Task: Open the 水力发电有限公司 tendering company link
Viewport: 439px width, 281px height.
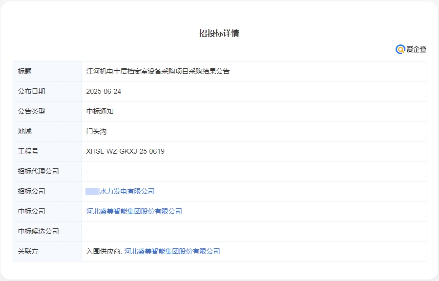Action: [121, 191]
